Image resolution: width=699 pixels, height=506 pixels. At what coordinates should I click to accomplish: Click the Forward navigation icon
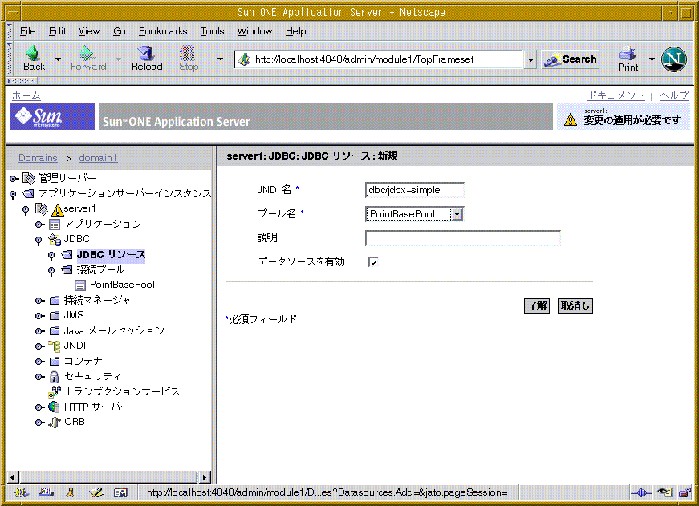click(x=87, y=54)
